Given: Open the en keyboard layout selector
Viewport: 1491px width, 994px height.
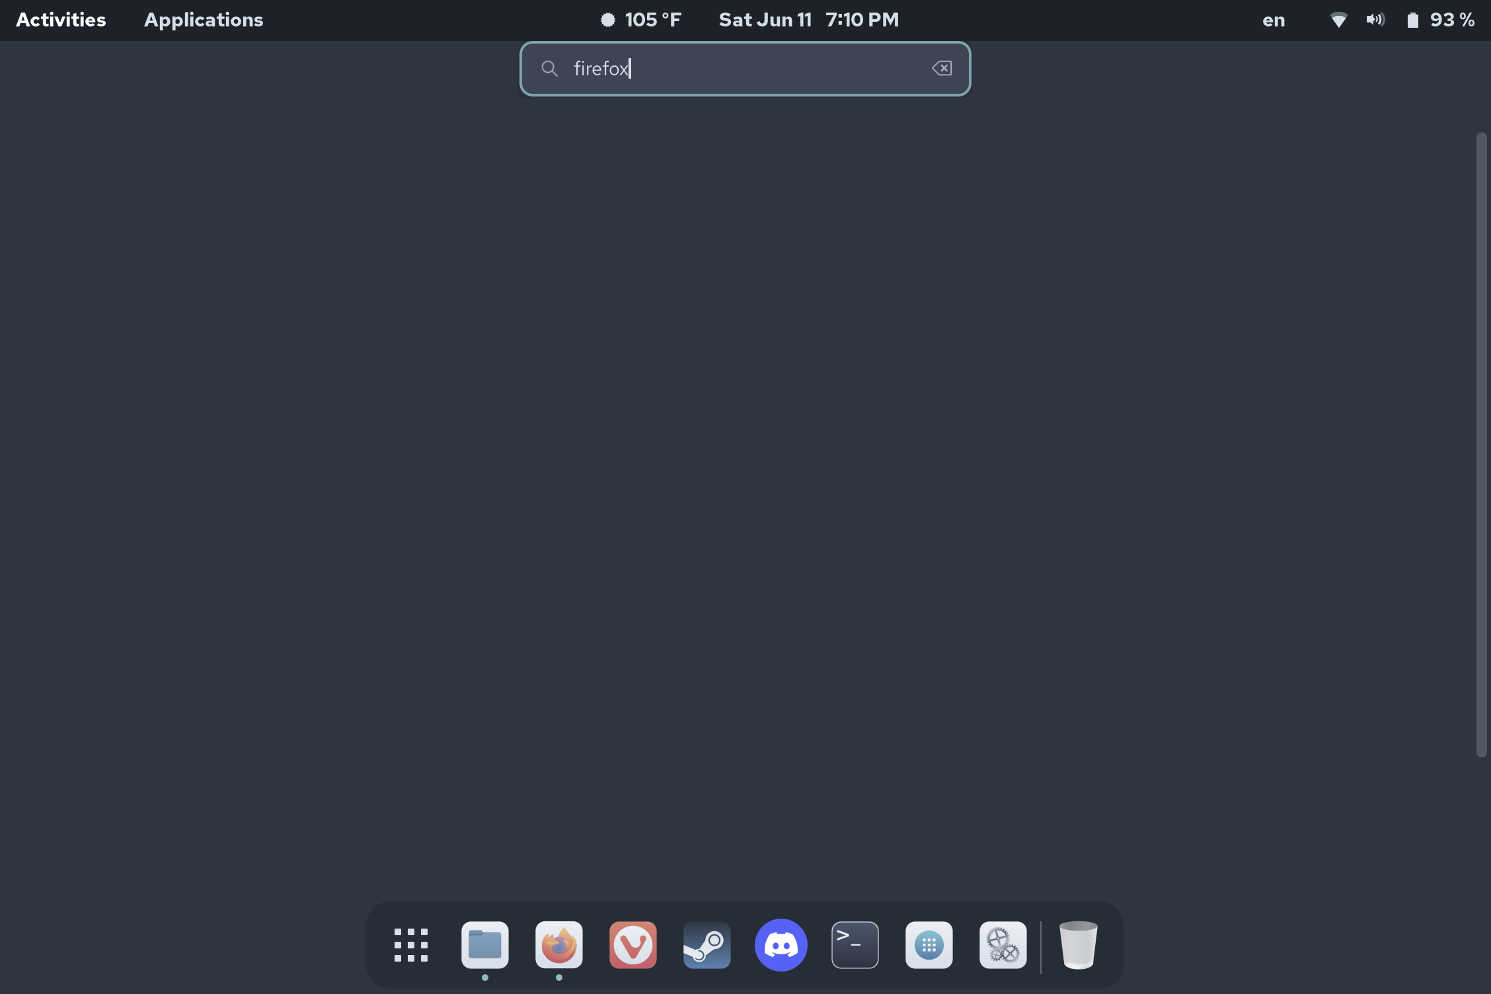Looking at the screenshot, I should pos(1272,20).
